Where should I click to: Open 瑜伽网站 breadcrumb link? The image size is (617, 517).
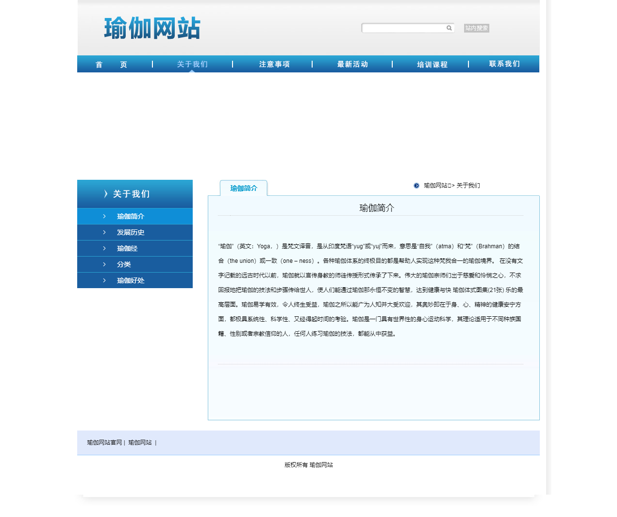click(435, 186)
